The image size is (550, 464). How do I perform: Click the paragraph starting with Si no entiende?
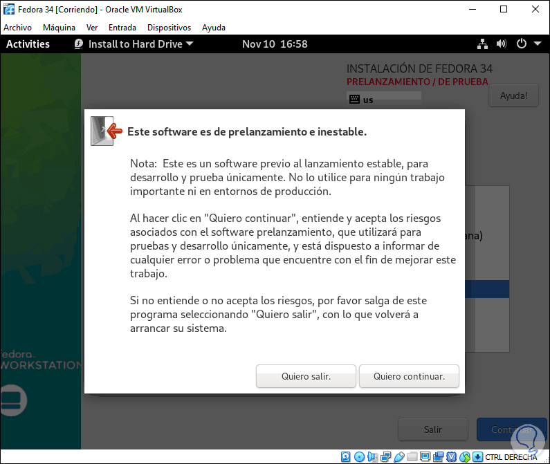pyautogui.click(x=279, y=314)
